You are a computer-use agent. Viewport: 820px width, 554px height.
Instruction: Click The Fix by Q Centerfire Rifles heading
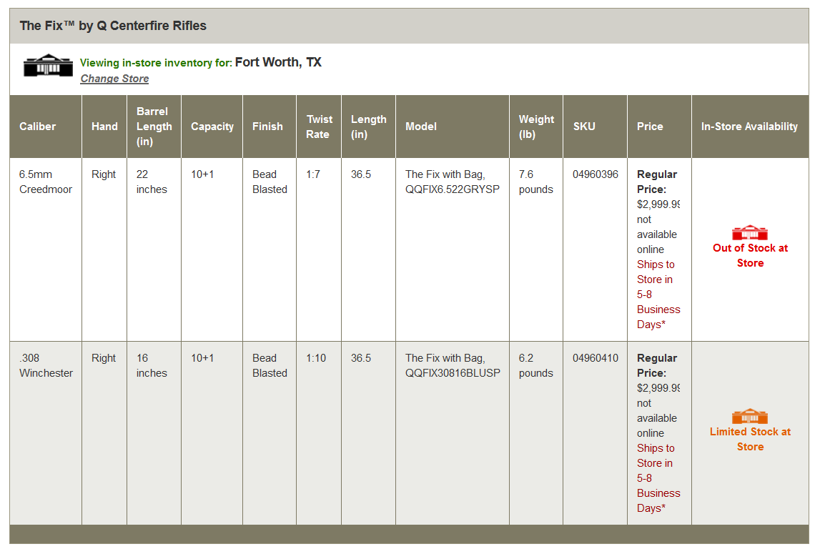113,26
